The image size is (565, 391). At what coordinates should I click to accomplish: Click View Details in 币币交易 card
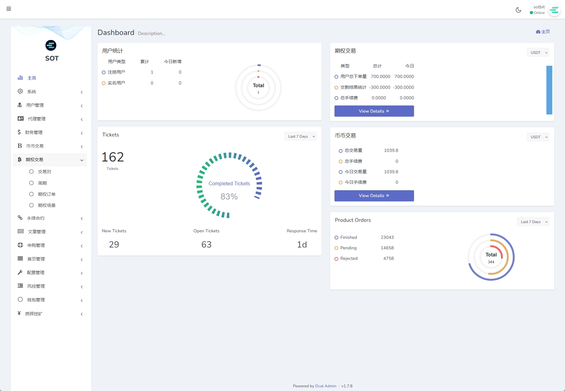pos(374,196)
